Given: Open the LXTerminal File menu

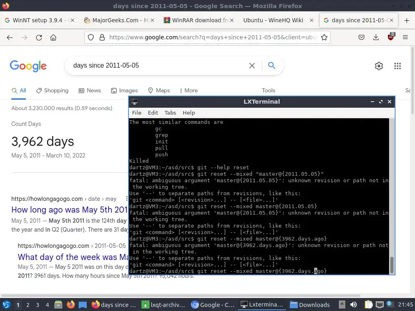Looking at the screenshot, I should (x=137, y=113).
